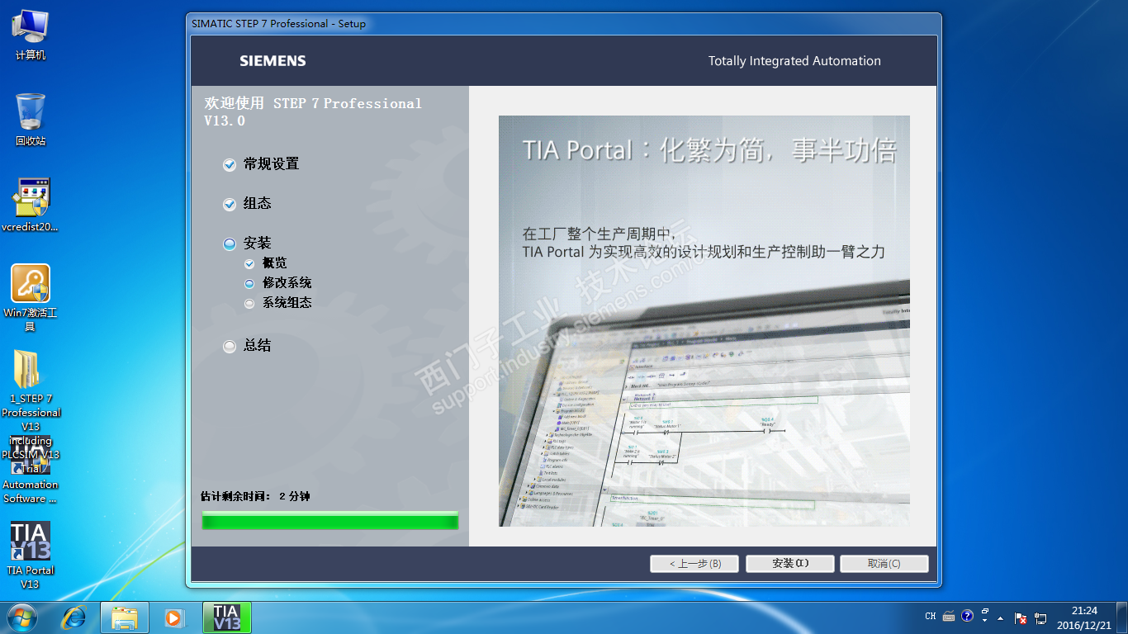Select the vcredist installer desktop icon
Viewport: 1128px width, 634px height.
point(31,205)
